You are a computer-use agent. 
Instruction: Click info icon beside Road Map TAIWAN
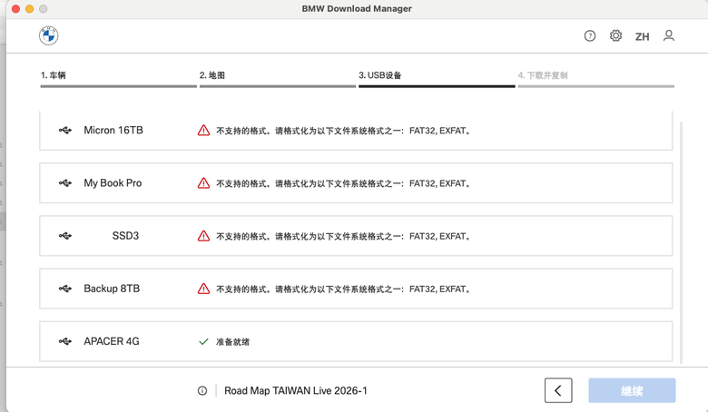[x=202, y=391]
